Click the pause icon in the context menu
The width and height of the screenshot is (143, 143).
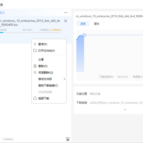35,44
